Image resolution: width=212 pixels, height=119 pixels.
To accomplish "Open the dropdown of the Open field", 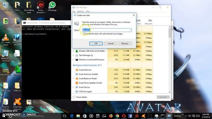I will pyautogui.click(x=130, y=30).
